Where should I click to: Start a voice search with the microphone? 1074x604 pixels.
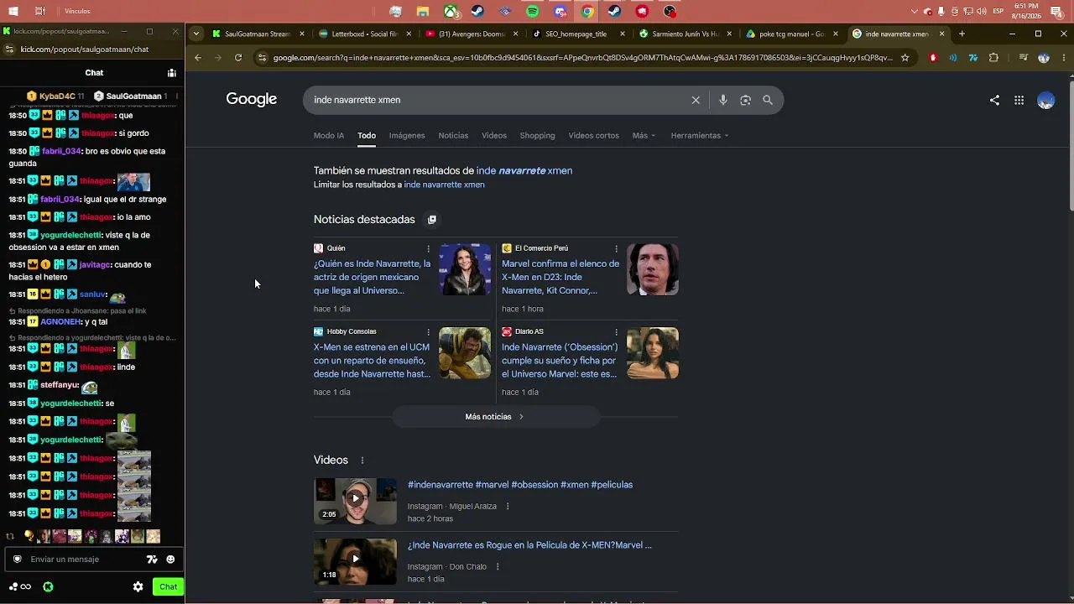pos(723,100)
